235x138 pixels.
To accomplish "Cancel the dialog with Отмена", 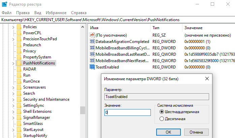I will 196,132.
